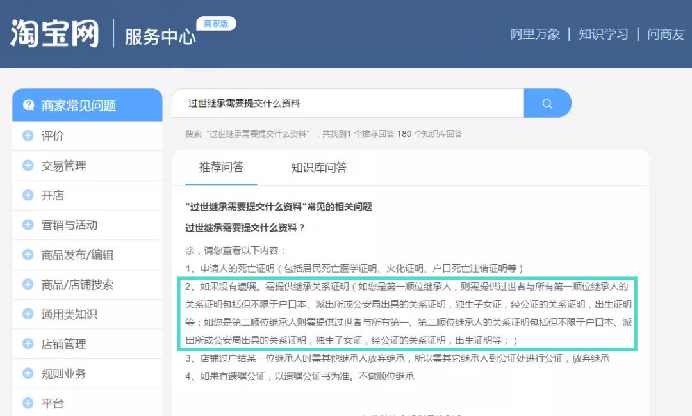
Task: Select the 商家常见问题 sidebar header
Action: click(x=87, y=105)
